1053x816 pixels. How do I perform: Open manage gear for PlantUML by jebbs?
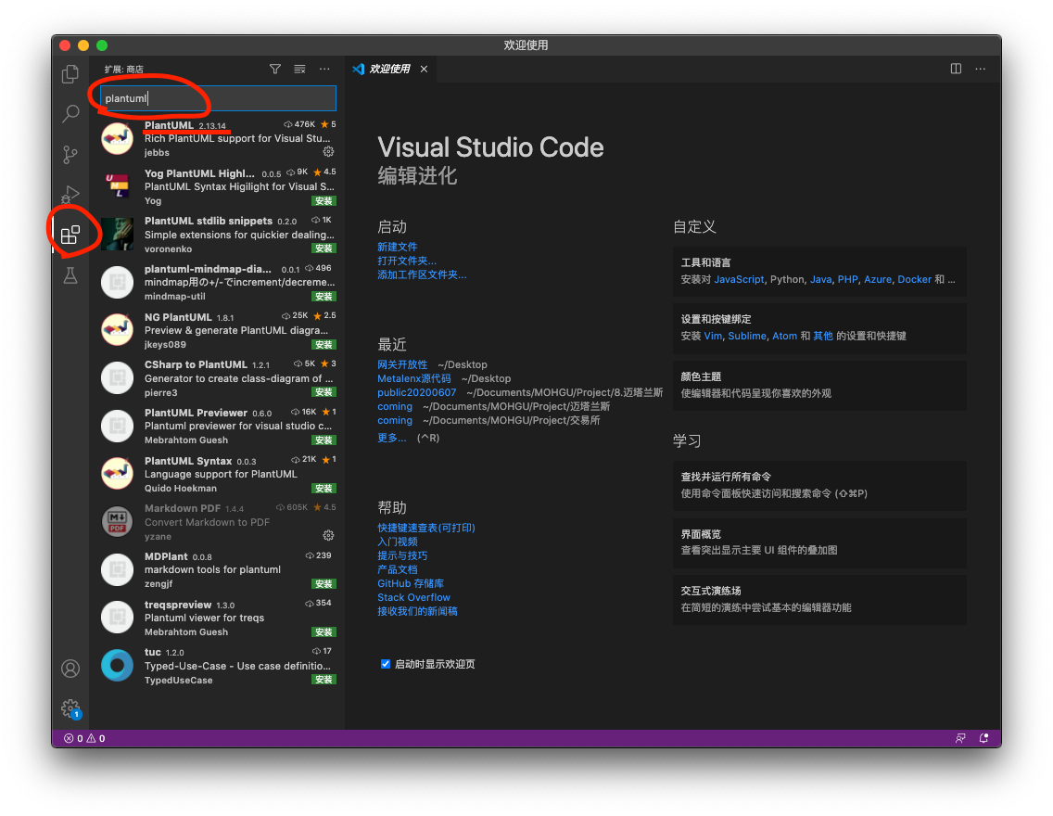point(328,151)
